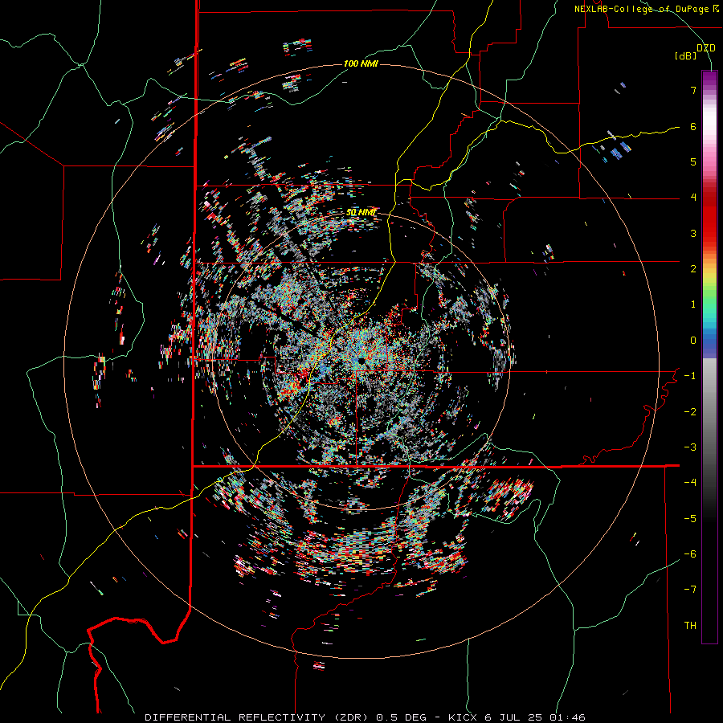Click the "5" value on color scale
The image size is (723, 723).
coord(693,161)
